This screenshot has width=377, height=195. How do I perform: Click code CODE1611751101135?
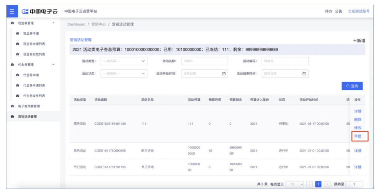point(110,167)
